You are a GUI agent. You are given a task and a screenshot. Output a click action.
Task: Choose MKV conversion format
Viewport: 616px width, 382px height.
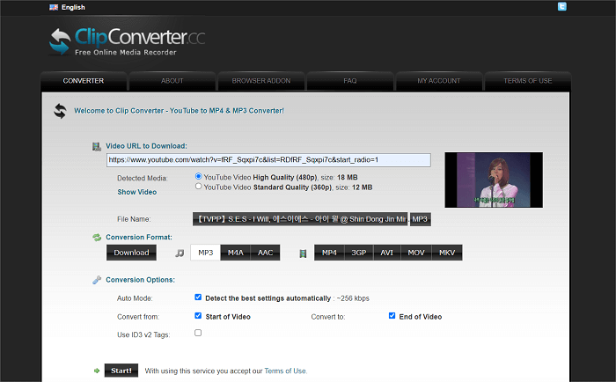(x=447, y=253)
